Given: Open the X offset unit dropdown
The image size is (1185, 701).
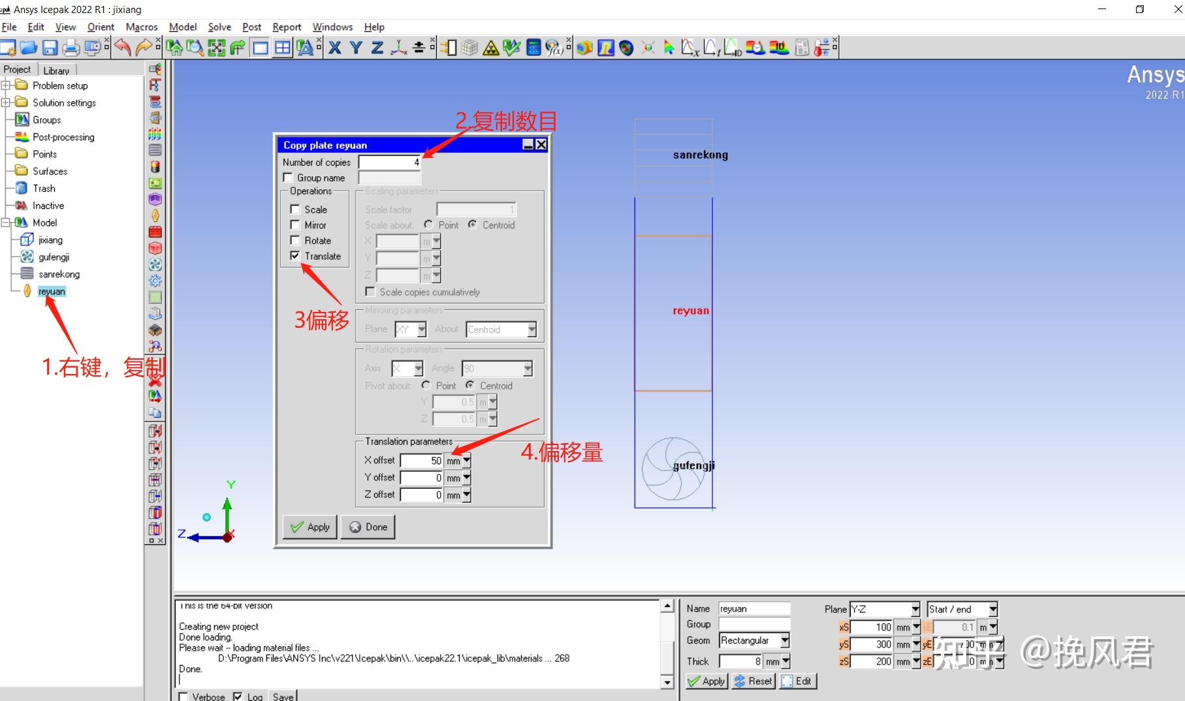Looking at the screenshot, I should (x=466, y=461).
